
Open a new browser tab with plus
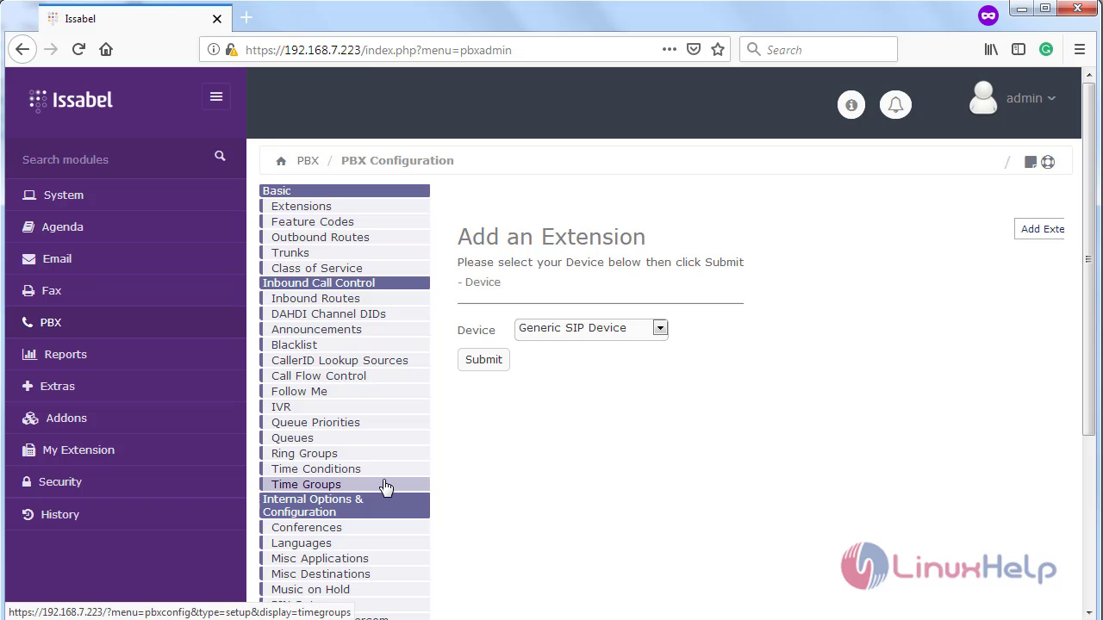[x=246, y=17]
